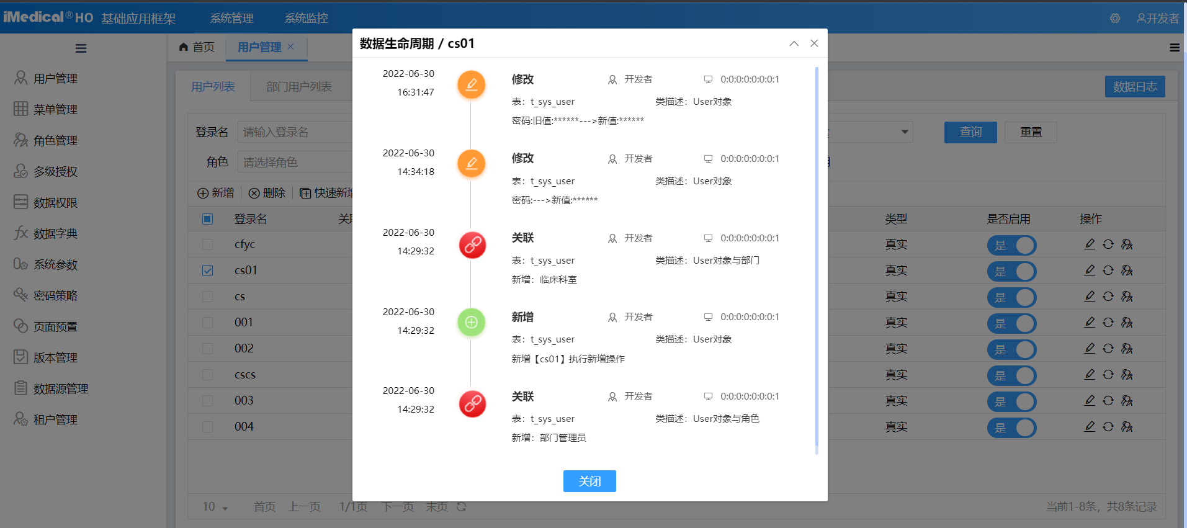Open 角色 selection combo box
Viewport: 1187px width, 528px height.
(x=295, y=162)
